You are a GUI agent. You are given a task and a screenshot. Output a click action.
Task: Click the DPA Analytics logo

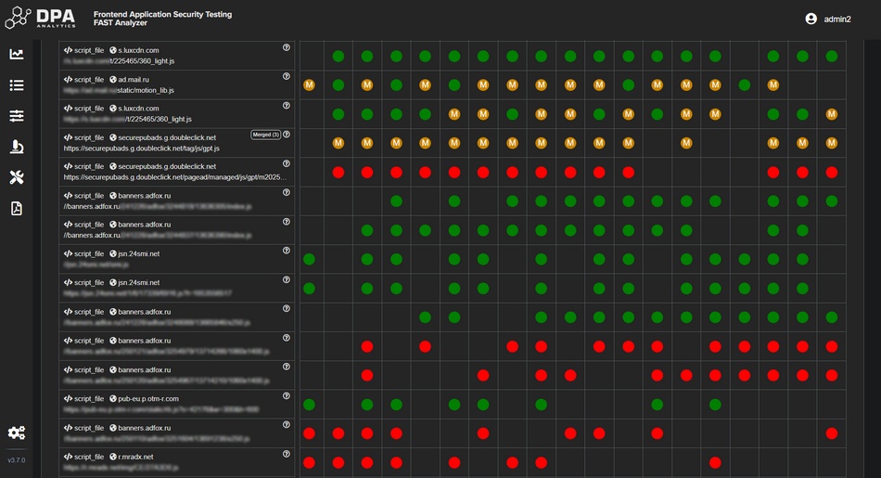[41, 19]
